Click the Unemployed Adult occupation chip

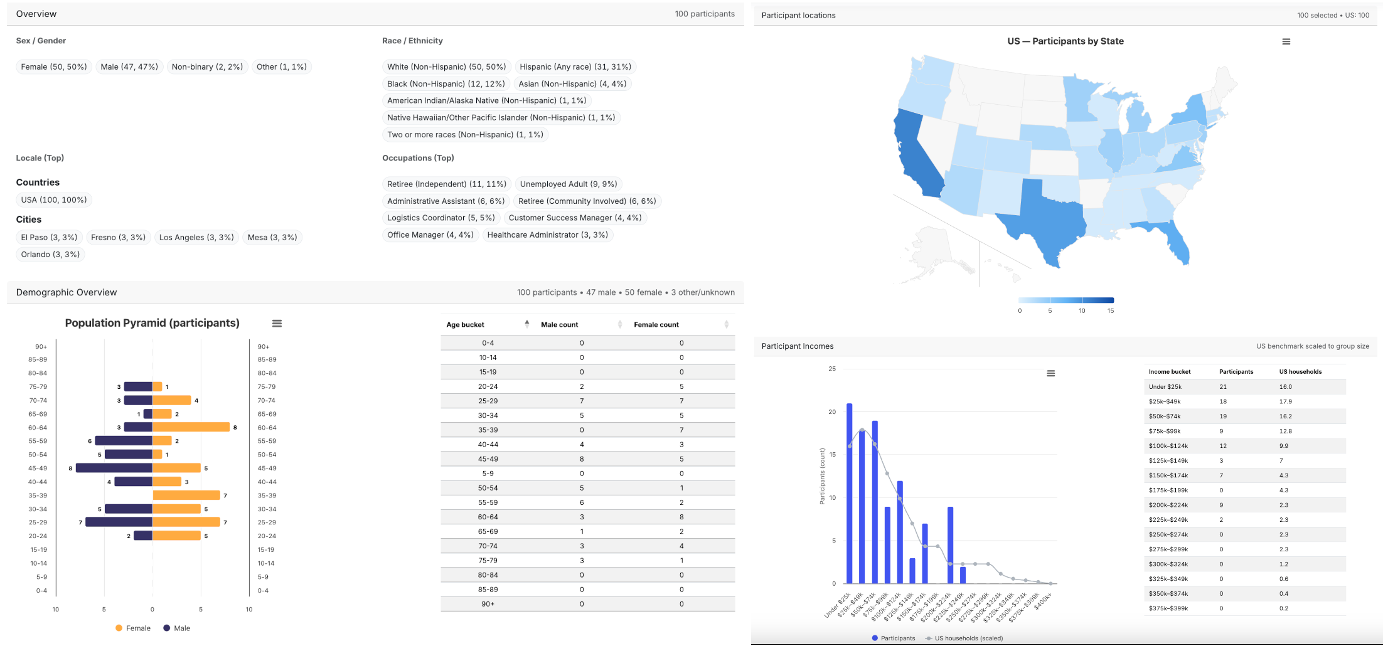pos(567,184)
